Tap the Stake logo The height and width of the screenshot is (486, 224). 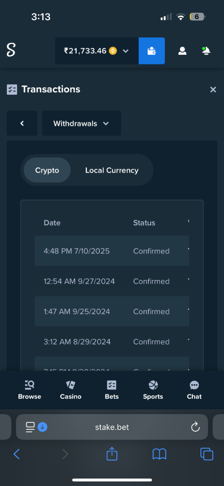click(11, 50)
